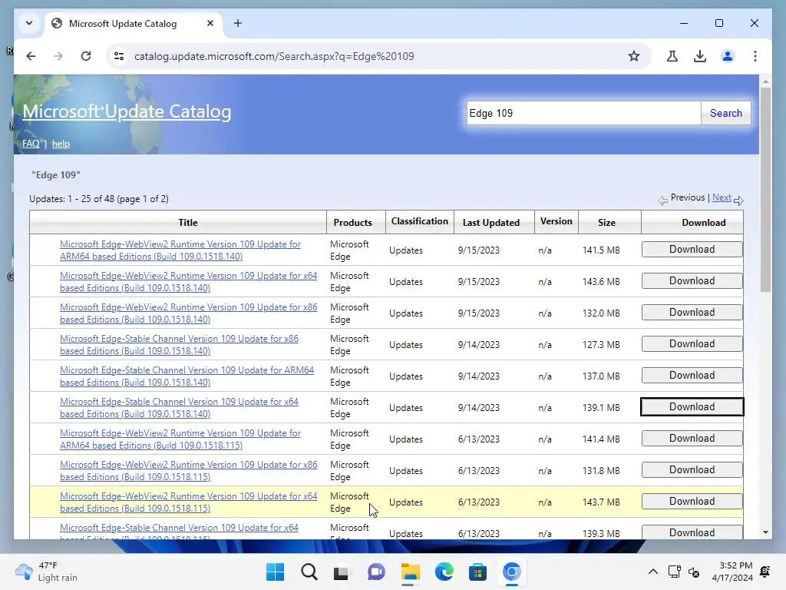Sort by Size column header
786x590 pixels.
click(606, 222)
